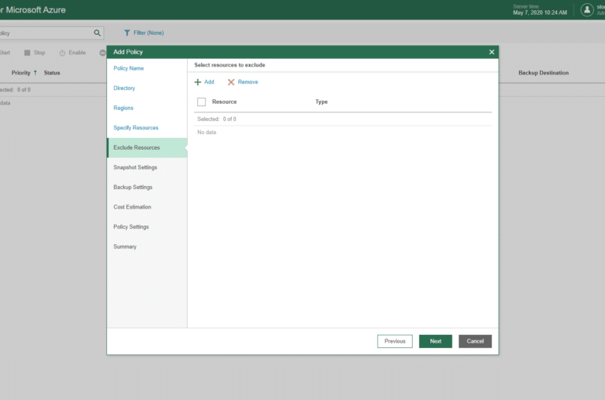Viewport: 605px width, 400px height.
Task: Click the Previous button
Action: 395,341
